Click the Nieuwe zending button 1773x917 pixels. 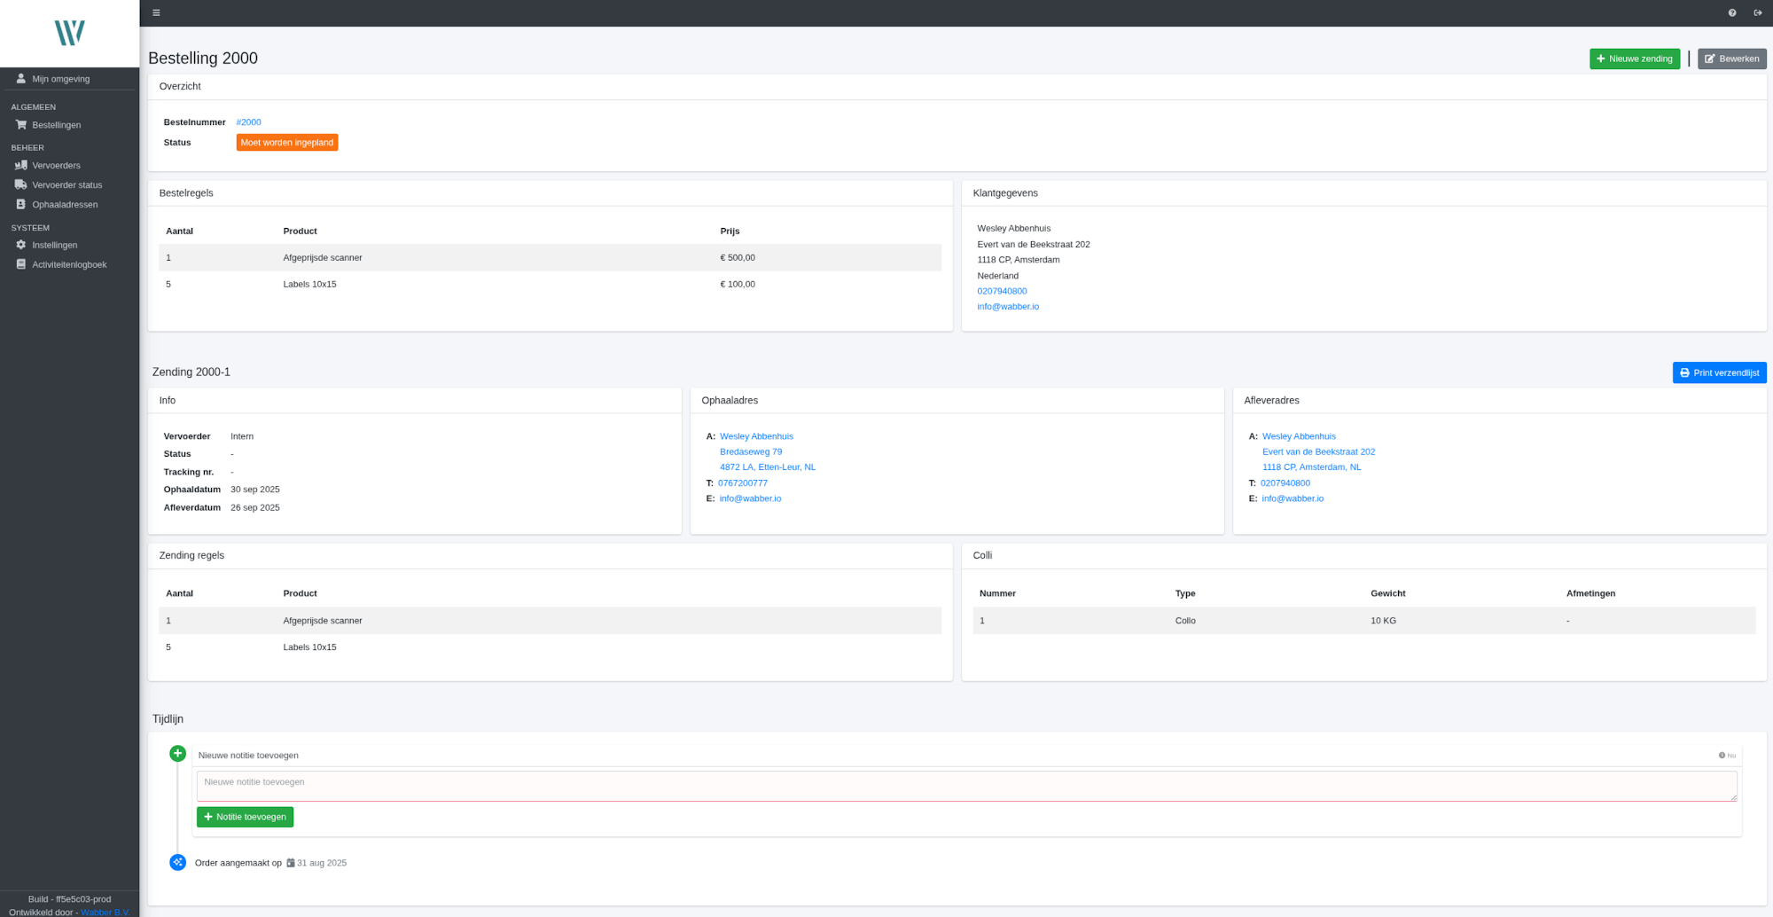1635,59
